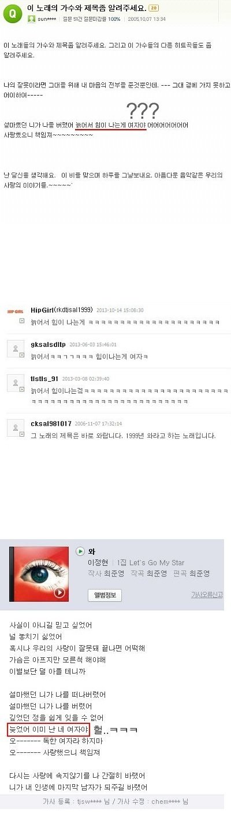Image resolution: width=231 pixels, height=816 pixels.
Task: Expand menu arrow under gksalsdltp avatar
Action: tap(22, 356)
